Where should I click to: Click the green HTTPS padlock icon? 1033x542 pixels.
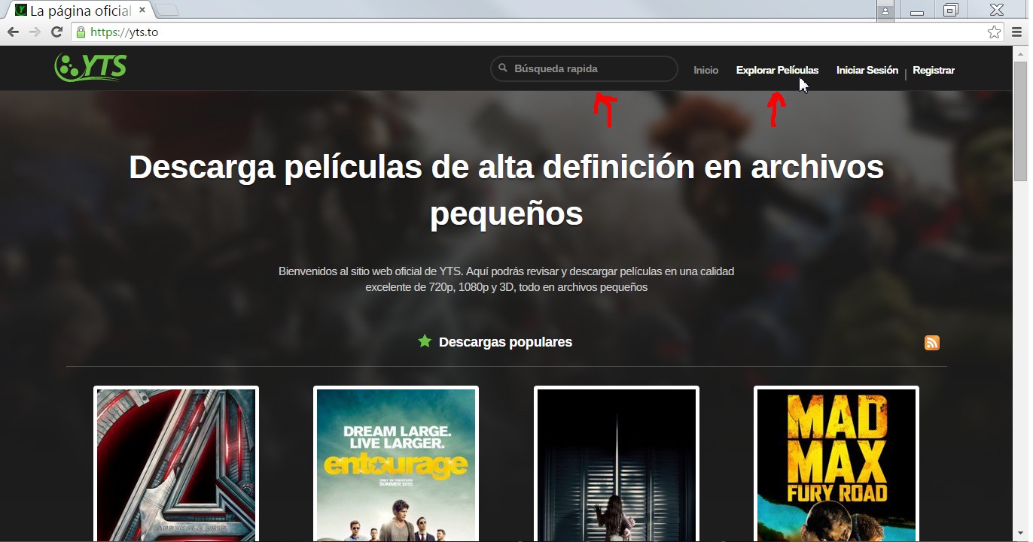point(81,32)
